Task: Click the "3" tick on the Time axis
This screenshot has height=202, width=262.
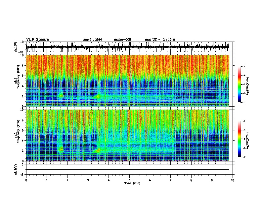Action: [88, 180]
